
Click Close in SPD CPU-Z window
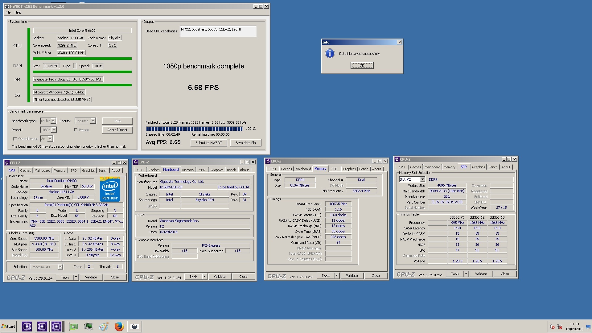coord(505,274)
